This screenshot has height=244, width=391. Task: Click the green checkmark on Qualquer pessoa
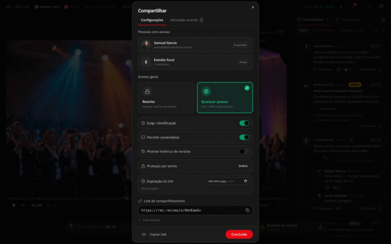247,88
